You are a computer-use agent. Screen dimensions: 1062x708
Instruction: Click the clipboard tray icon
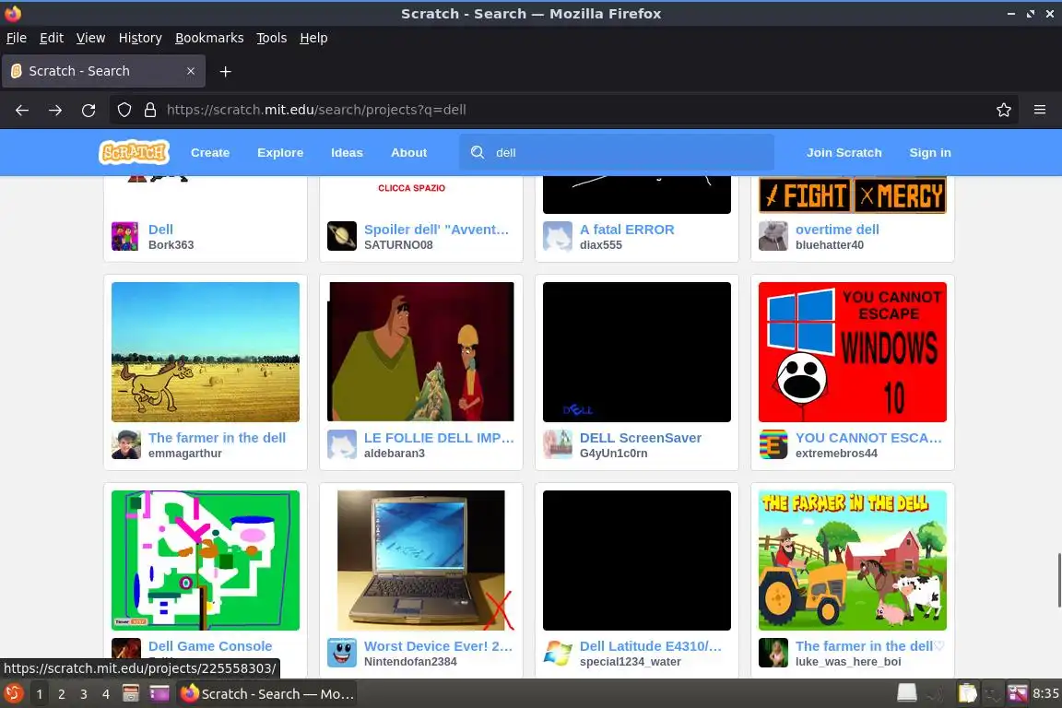click(x=967, y=693)
